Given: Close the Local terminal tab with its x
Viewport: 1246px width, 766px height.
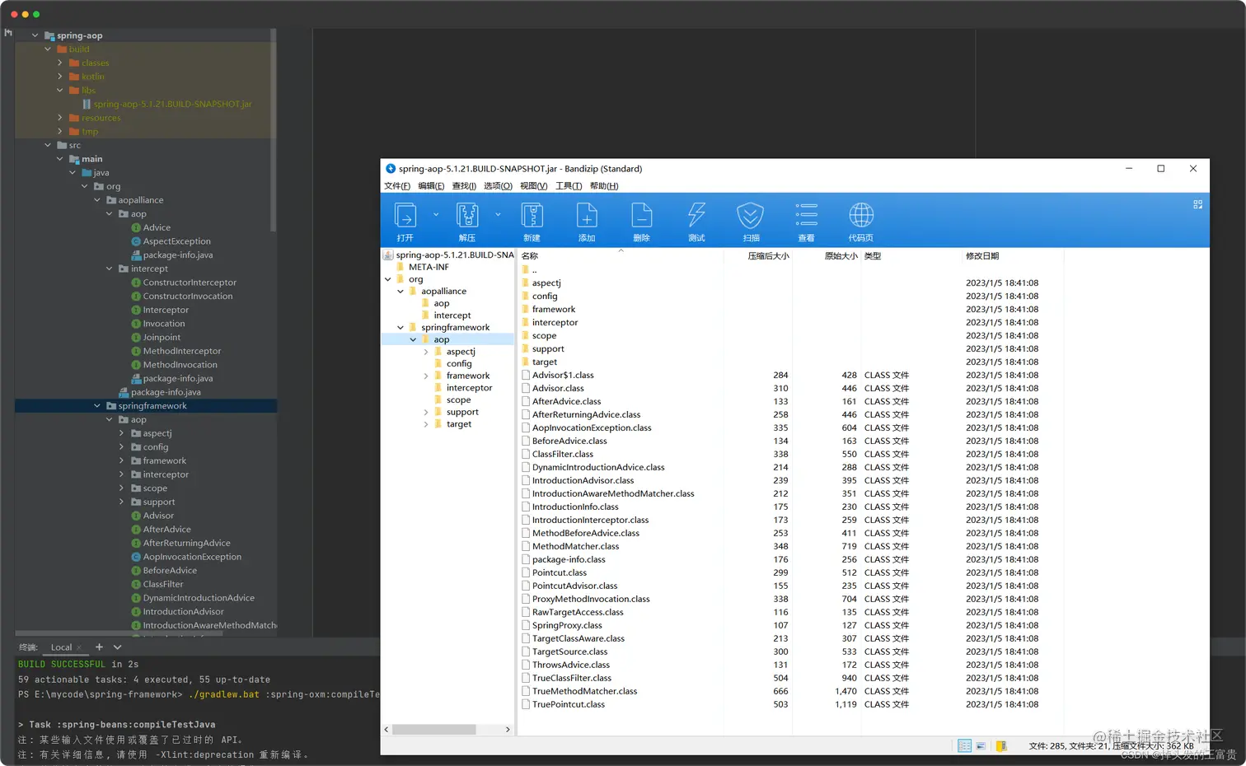Looking at the screenshot, I should pyautogui.click(x=78, y=647).
